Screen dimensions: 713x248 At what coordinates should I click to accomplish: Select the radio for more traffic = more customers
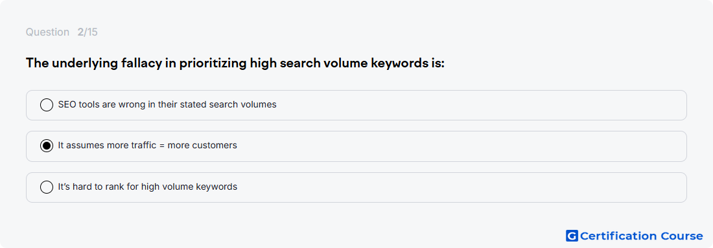(x=47, y=146)
